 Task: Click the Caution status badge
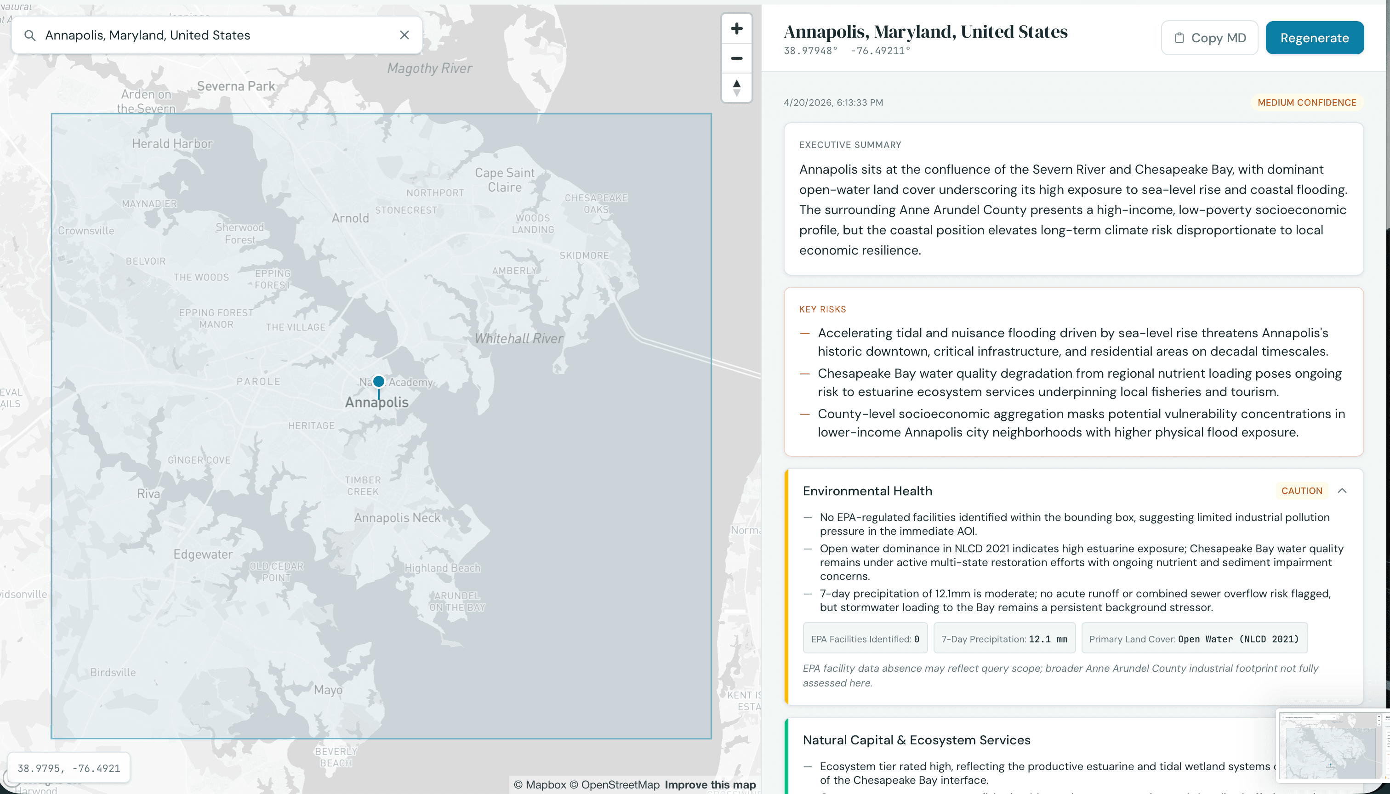[x=1302, y=490]
